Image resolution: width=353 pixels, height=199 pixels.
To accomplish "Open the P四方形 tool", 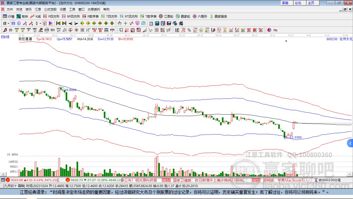I will point(51,17).
